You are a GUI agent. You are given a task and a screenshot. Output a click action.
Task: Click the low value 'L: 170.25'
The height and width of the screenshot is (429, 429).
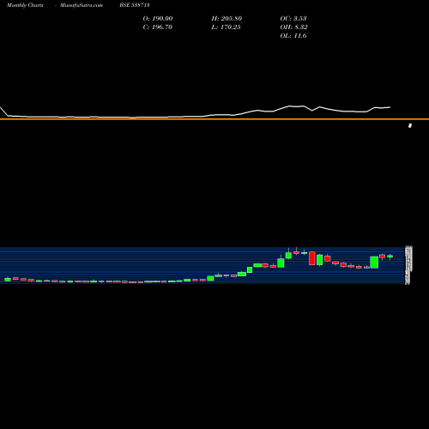[x=226, y=27]
